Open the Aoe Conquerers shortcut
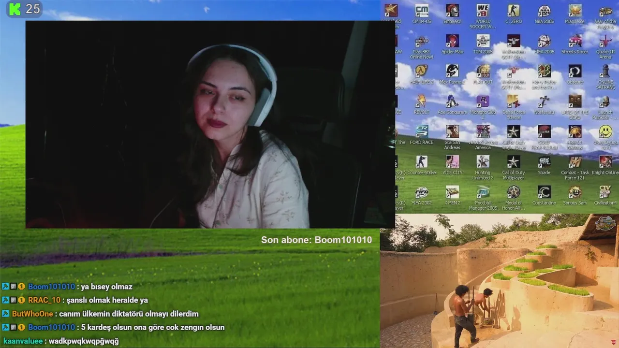 coord(452,105)
